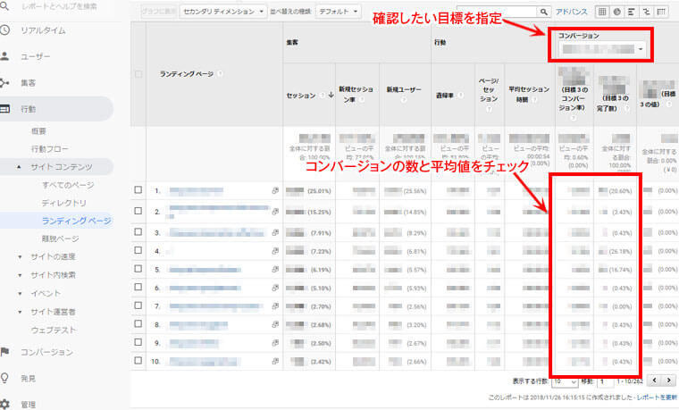Switch to the performance bar view icon

tap(632, 12)
